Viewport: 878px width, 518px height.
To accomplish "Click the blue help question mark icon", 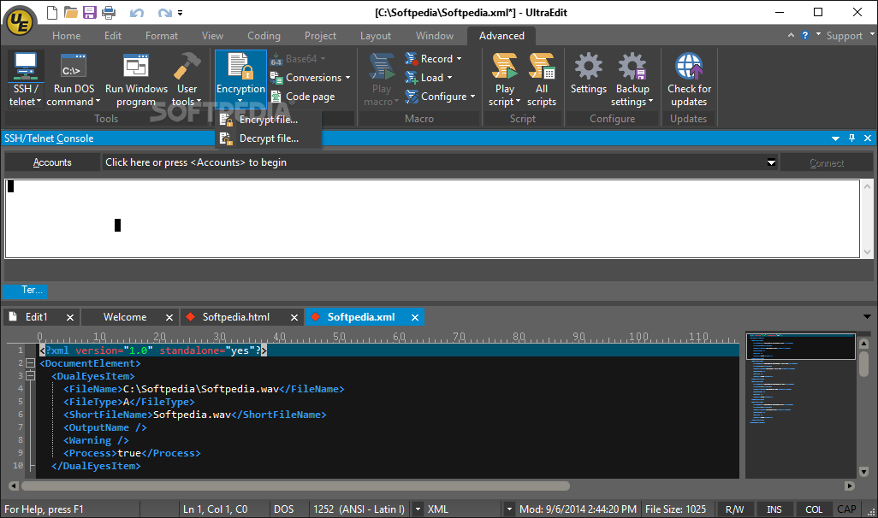I will pos(805,35).
